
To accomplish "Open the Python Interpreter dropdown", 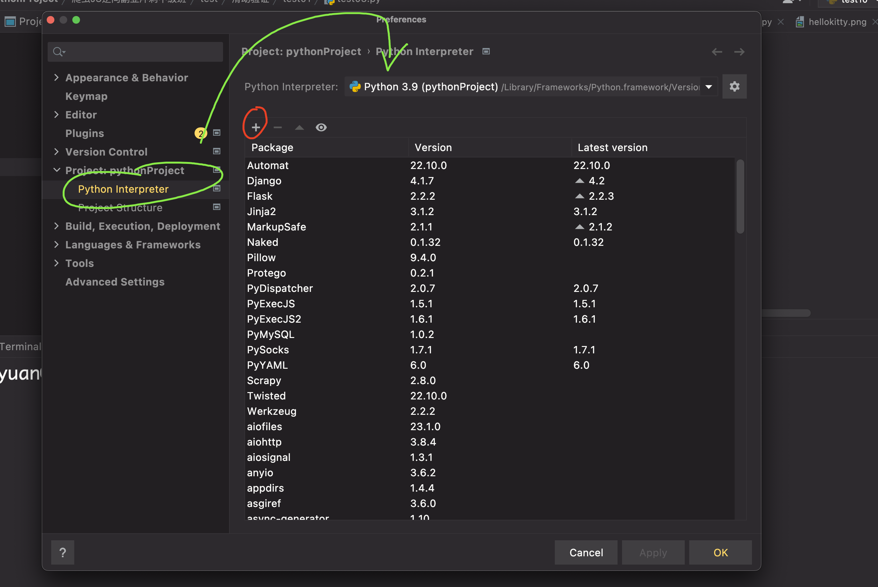I will point(708,87).
